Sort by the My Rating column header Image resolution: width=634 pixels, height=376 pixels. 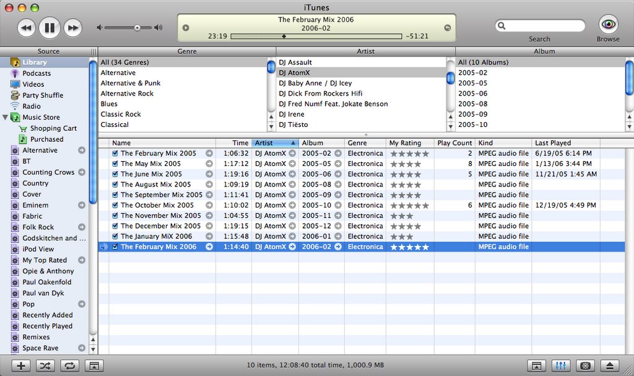pos(410,143)
